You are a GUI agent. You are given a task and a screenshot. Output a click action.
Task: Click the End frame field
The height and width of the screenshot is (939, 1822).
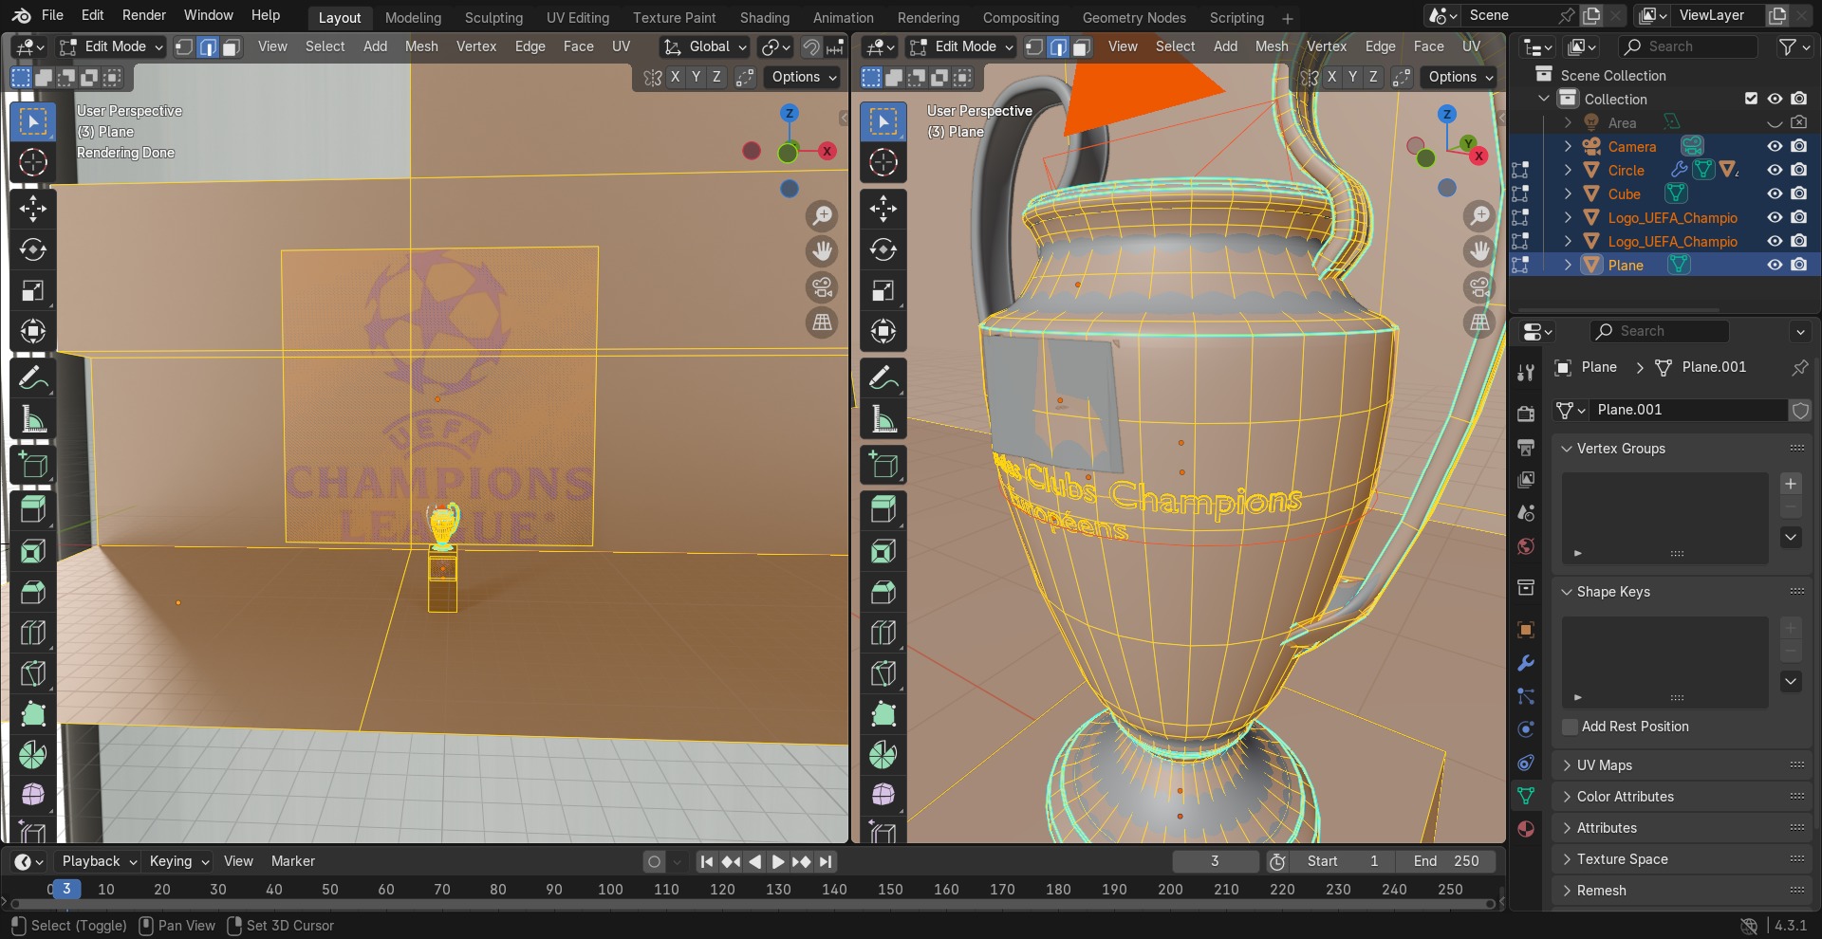(x=1445, y=861)
